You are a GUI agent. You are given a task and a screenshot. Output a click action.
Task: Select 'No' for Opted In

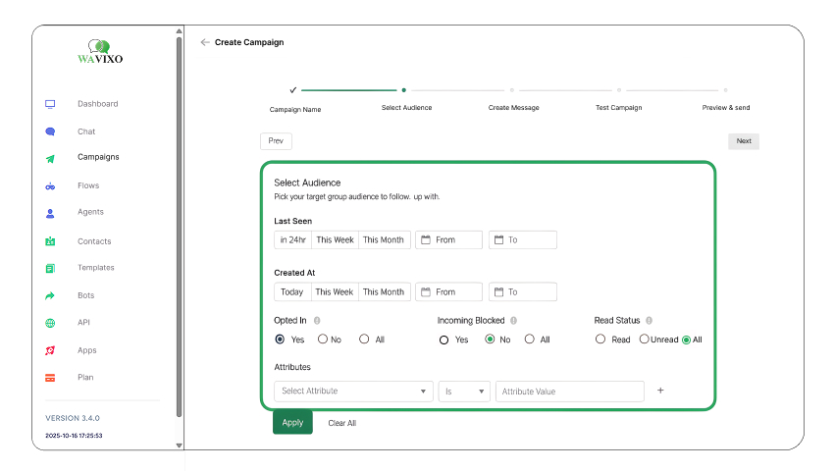click(322, 340)
